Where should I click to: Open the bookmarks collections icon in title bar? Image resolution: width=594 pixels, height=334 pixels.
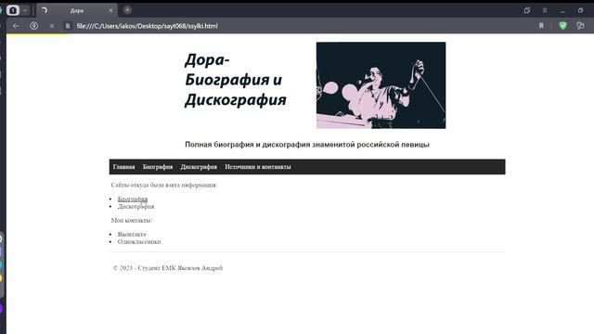point(527,10)
